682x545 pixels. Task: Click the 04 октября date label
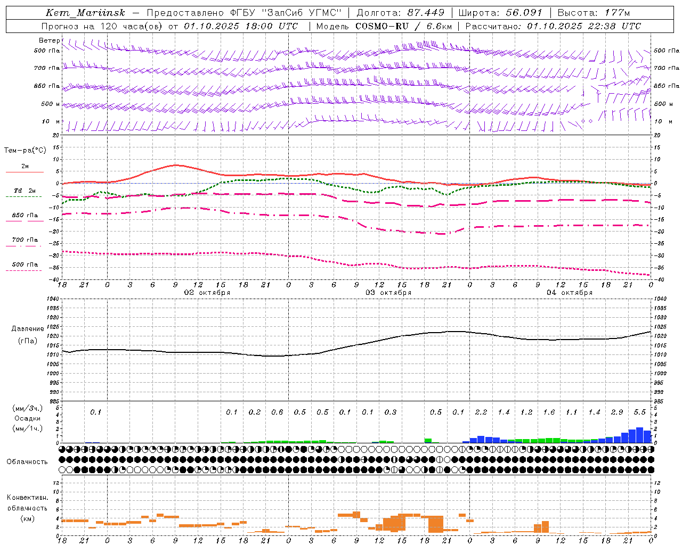coord(570,292)
